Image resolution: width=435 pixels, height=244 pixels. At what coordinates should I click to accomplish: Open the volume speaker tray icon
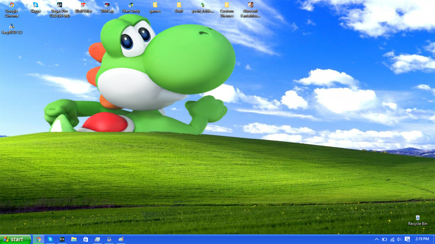pos(399,239)
